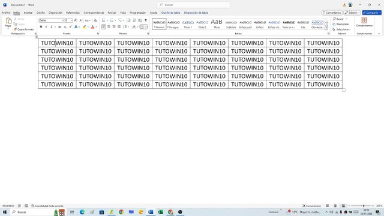Open borders dropdown arrow
384x216 pixels.
point(146,27)
